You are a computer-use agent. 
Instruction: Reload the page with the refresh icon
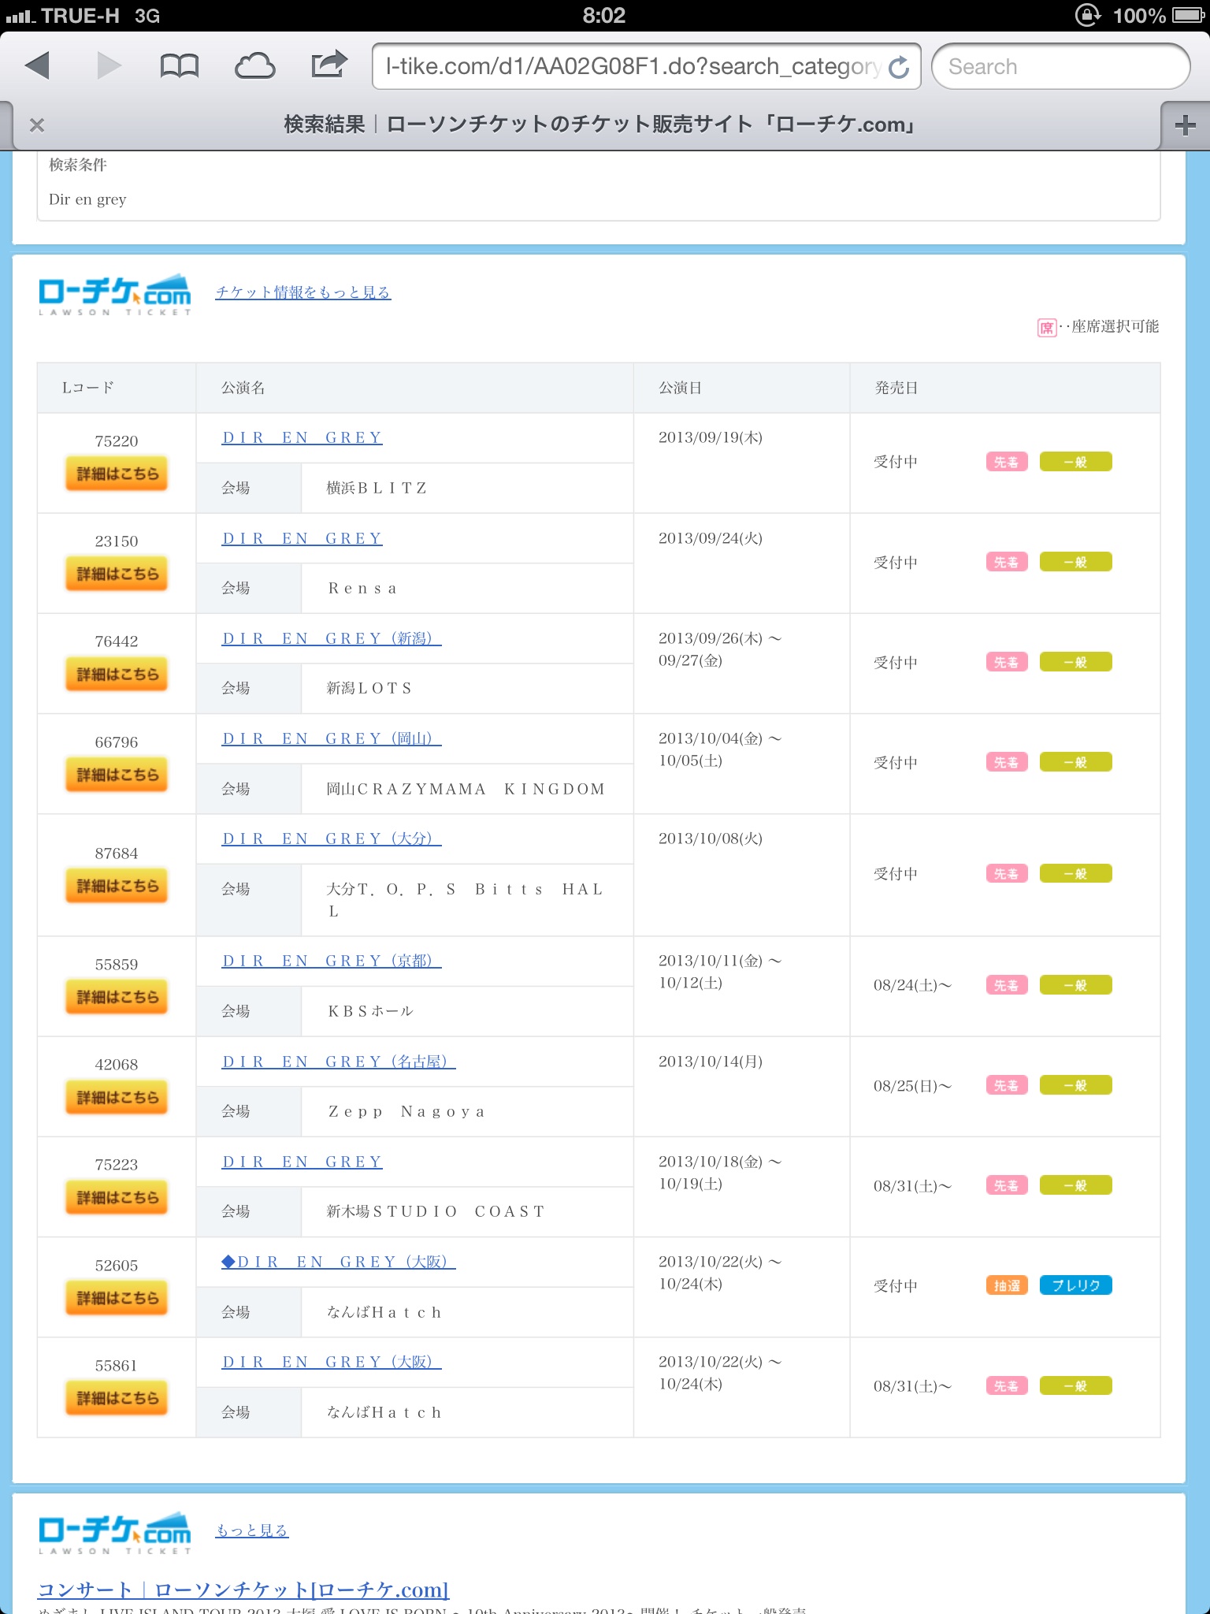[899, 67]
